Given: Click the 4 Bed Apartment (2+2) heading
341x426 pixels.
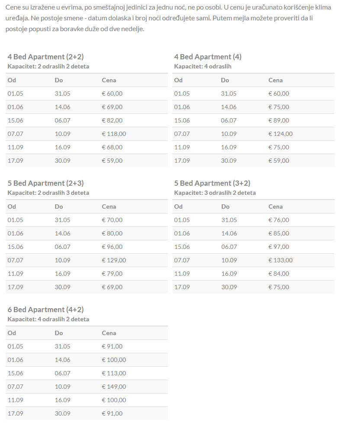Looking at the screenshot, I should point(45,57).
